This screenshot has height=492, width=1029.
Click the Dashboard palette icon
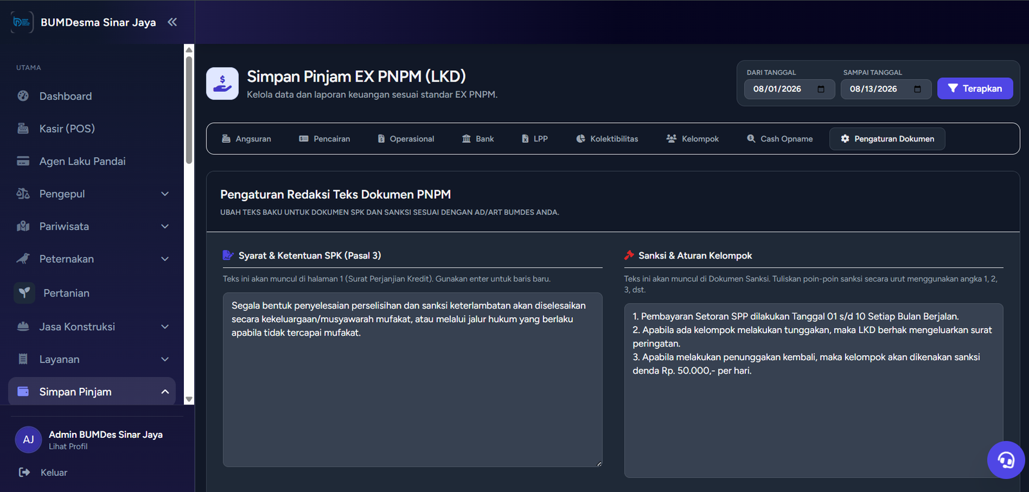pos(23,96)
